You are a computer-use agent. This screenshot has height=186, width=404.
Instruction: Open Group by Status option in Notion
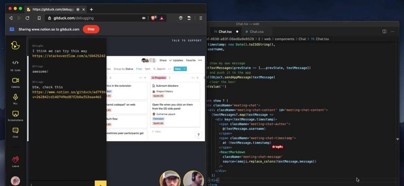tap(123, 69)
